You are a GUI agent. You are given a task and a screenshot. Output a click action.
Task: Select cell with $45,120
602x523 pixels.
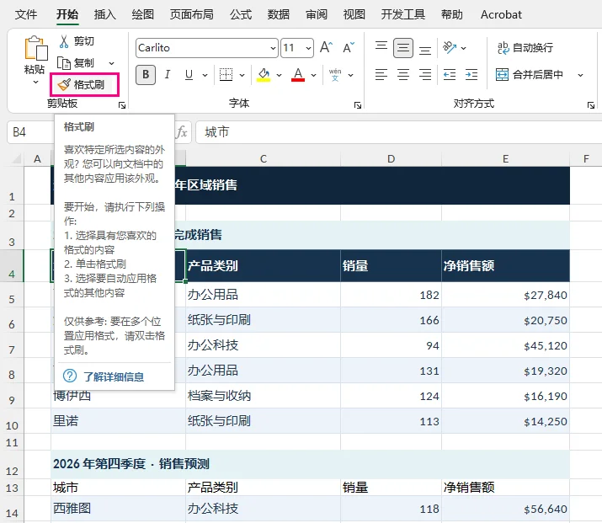pyautogui.click(x=505, y=345)
